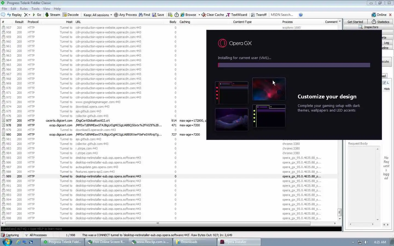The width and height of the screenshot is (394, 246).
Task: Select session 977 cacerts.digicert.com
Action: (x=169, y=121)
